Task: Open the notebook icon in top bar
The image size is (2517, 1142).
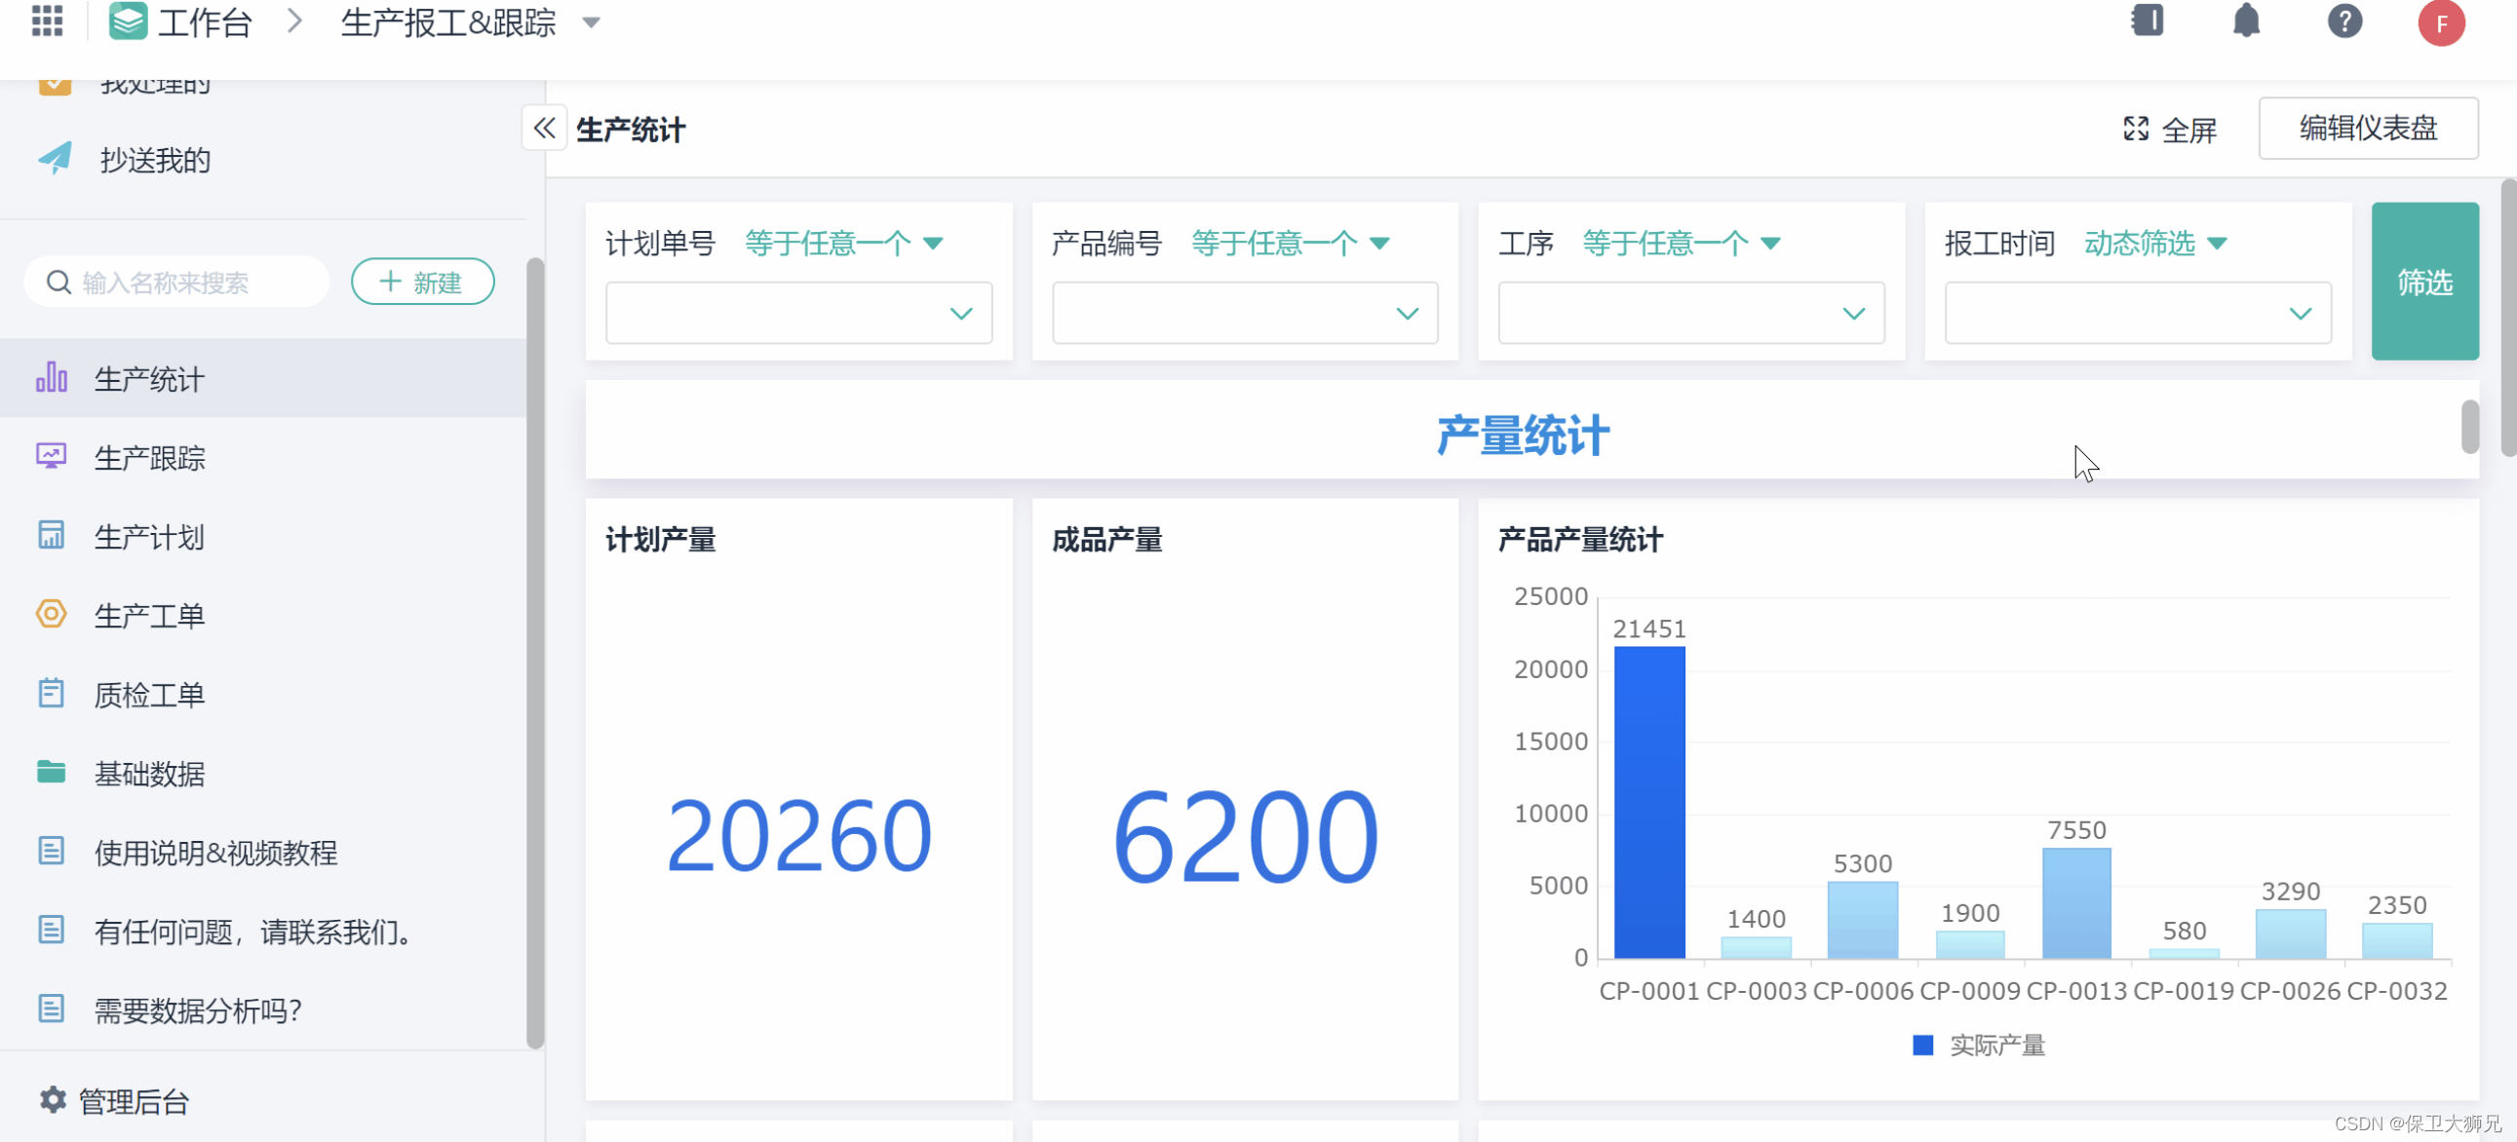Action: point(2148,20)
